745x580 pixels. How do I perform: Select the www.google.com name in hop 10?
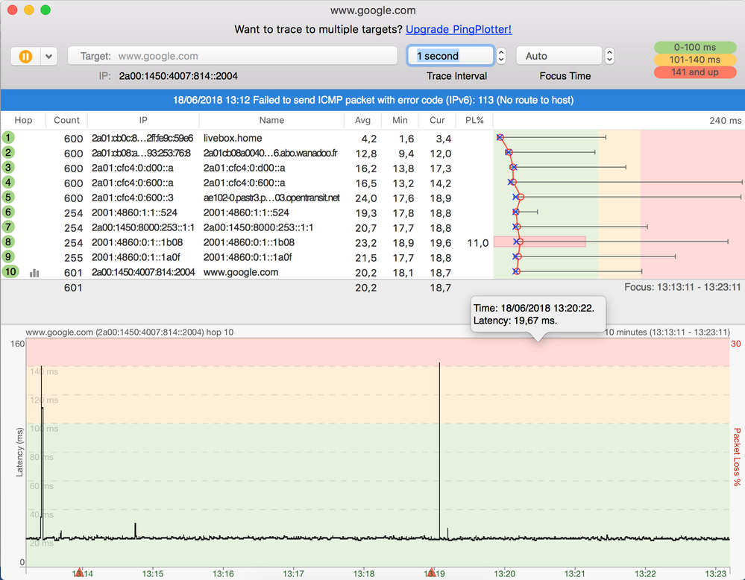point(241,272)
